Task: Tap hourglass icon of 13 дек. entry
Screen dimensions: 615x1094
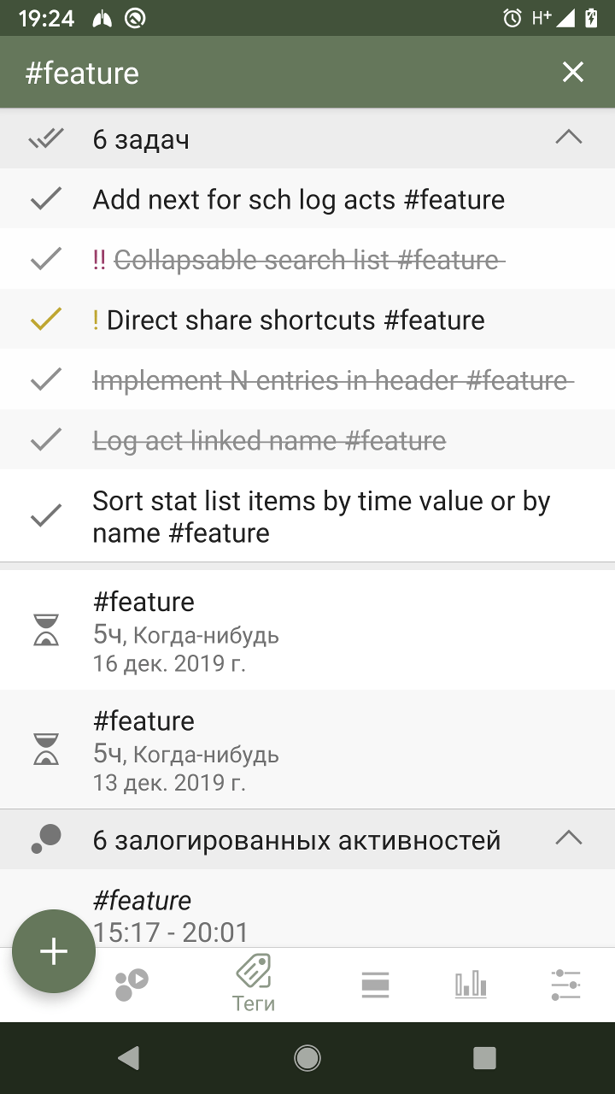Action: 46,750
